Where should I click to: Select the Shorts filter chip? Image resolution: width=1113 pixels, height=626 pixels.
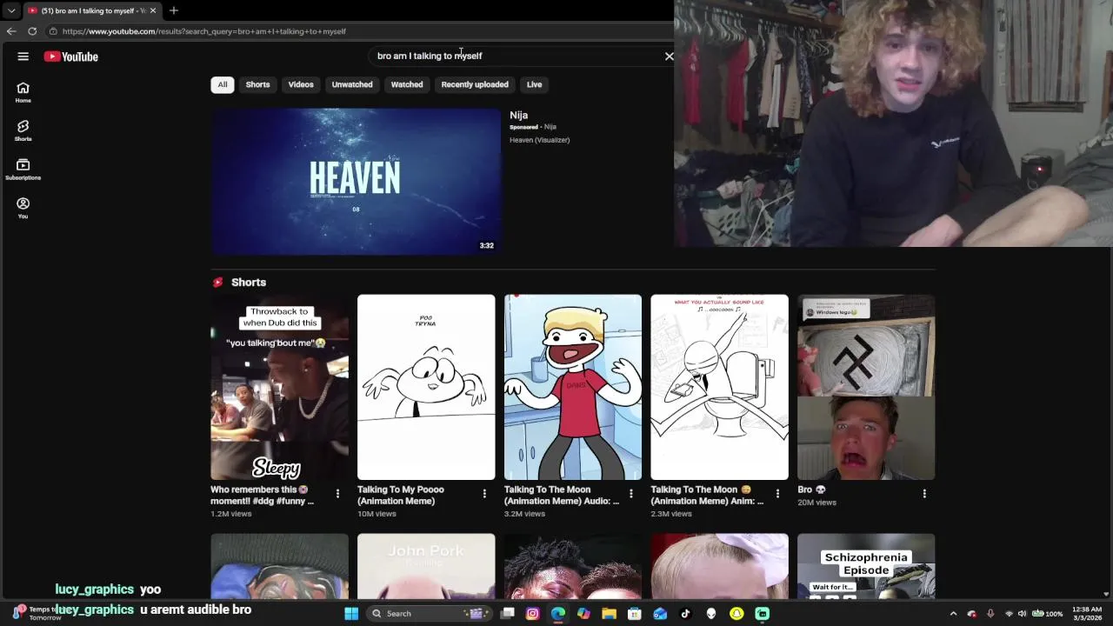pos(257,84)
